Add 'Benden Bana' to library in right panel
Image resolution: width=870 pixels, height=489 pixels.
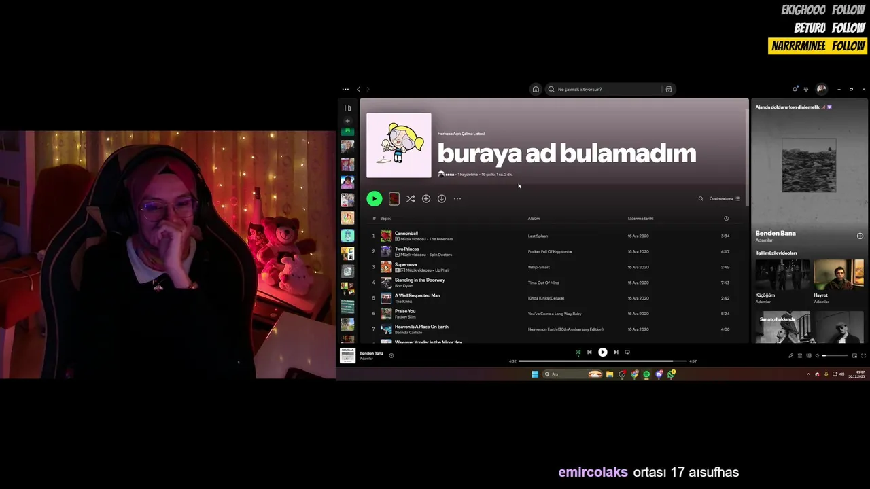(860, 236)
